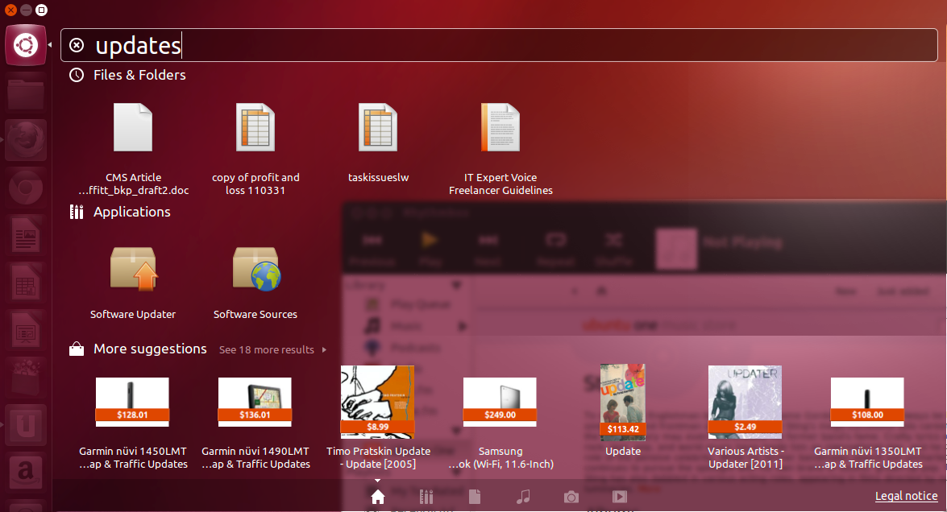Open Files manager from the launcher

coord(25,93)
